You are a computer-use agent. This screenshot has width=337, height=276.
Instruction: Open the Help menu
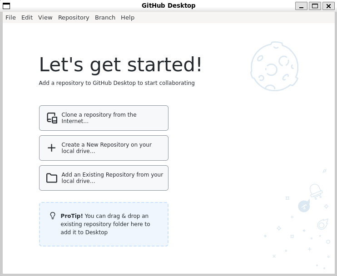128,17
